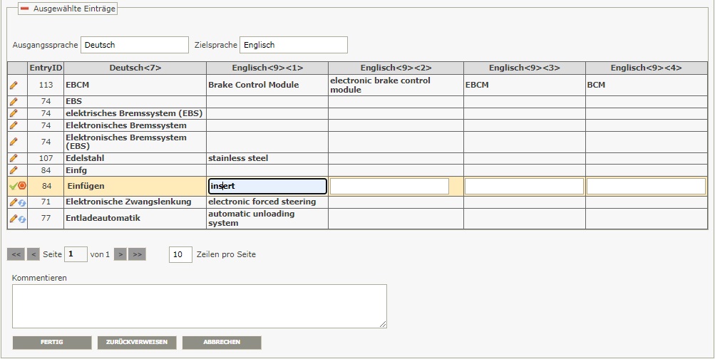Focus the Zeilen pro Seite field
715x359 pixels.
180,254
